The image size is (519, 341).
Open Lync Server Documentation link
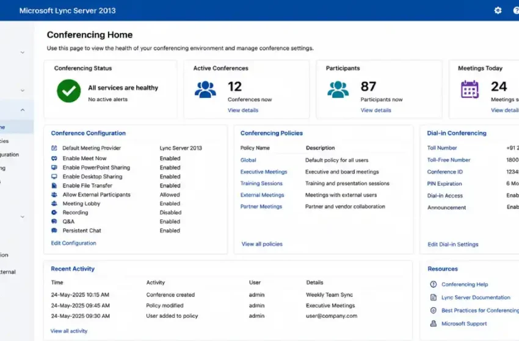(476, 297)
